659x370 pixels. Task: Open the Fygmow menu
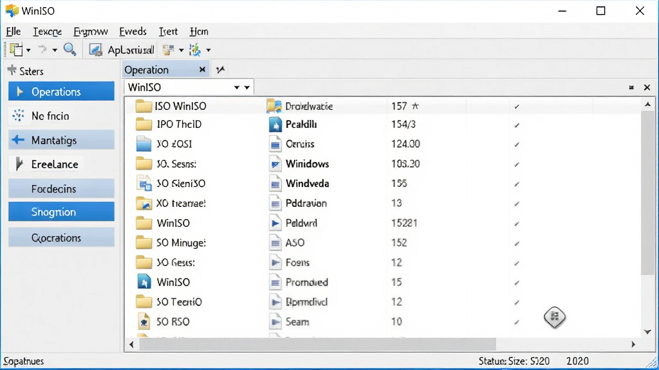pos(90,31)
